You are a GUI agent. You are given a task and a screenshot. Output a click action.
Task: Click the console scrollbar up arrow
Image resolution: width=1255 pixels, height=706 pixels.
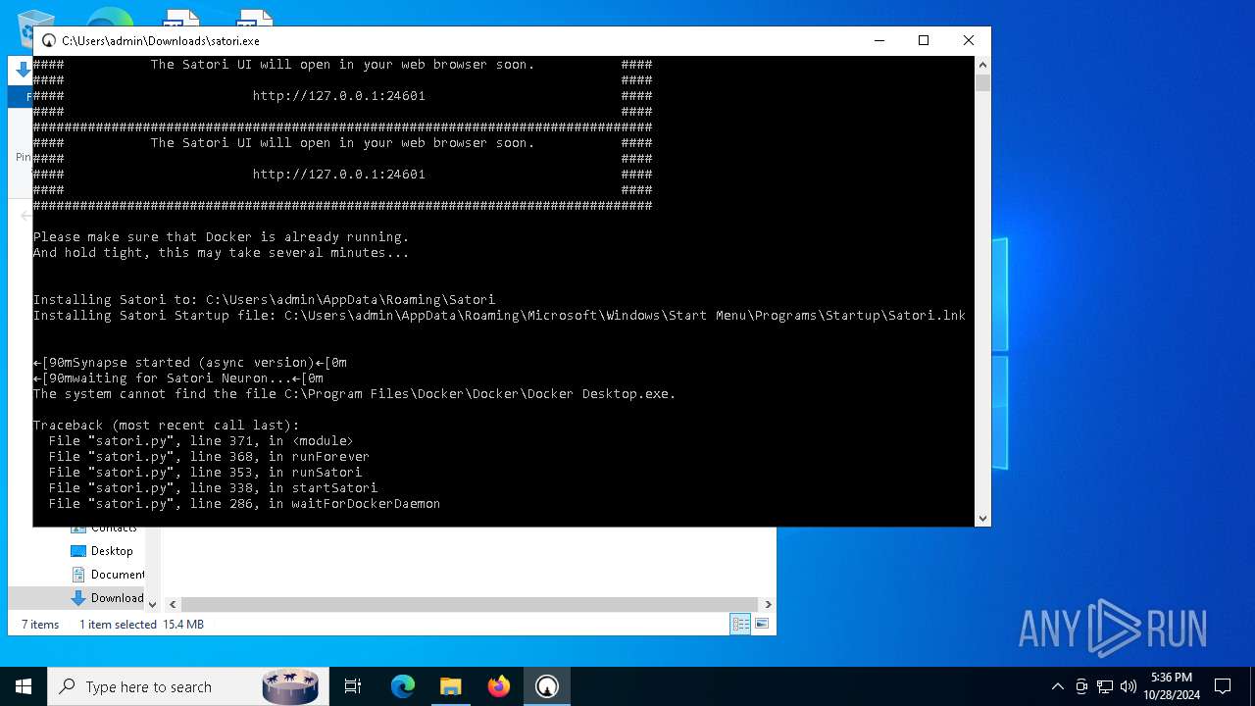pyautogui.click(x=982, y=65)
